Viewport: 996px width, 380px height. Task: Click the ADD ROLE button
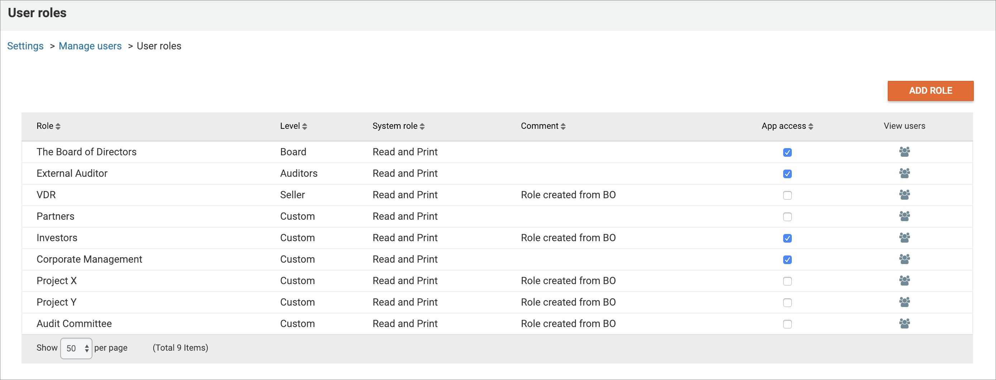tap(930, 91)
